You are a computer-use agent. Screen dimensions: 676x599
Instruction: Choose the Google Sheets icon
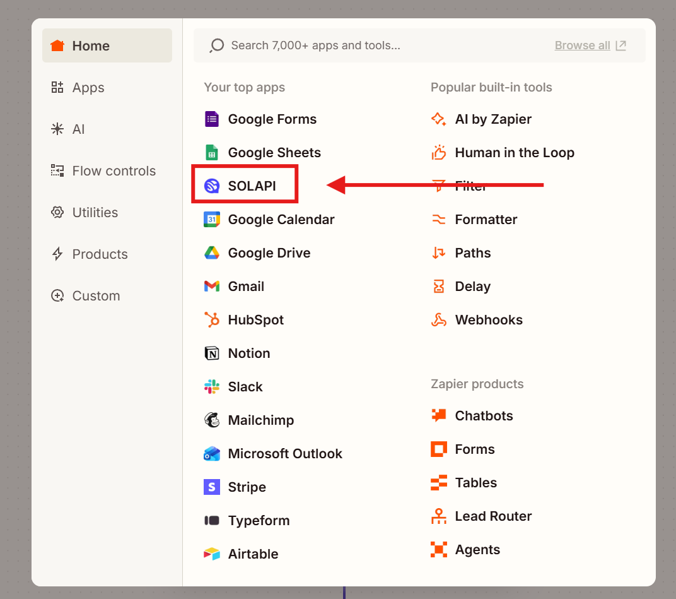pyautogui.click(x=212, y=153)
